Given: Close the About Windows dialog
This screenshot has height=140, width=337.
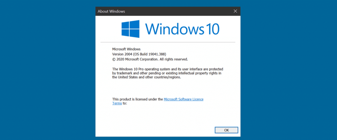Looking at the screenshot, I should pos(235,11).
